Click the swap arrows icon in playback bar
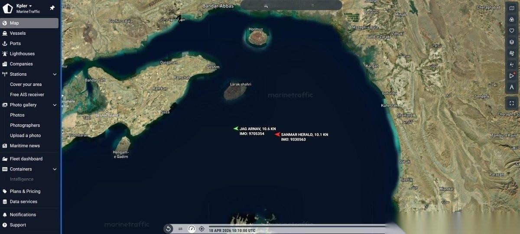The width and height of the screenshot is (520, 234). [180, 229]
